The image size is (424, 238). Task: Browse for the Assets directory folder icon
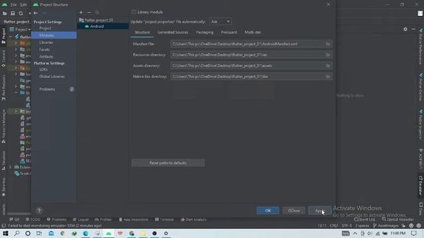coord(328,65)
